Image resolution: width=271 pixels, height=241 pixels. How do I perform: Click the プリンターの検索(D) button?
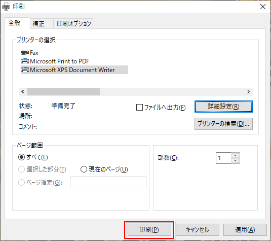coord(223,124)
